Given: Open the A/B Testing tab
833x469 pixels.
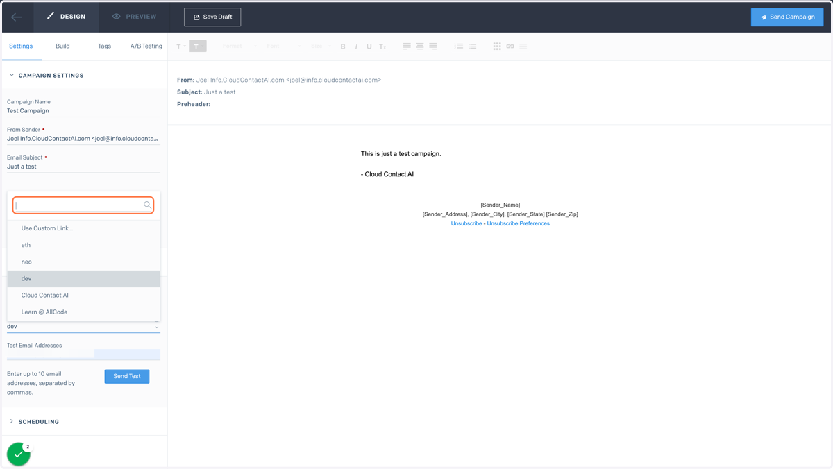Looking at the screenshot, I should pos(146,46).
